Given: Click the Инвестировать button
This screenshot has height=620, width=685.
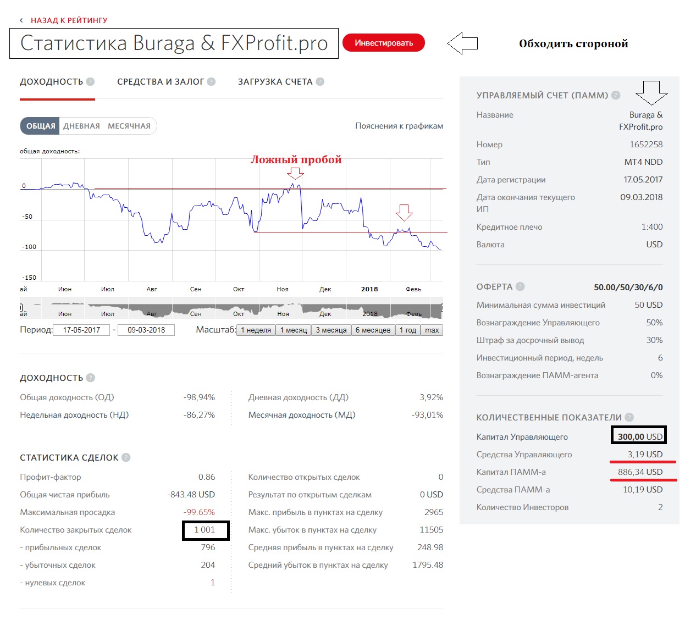Looking at the screenshot, I should pyautogui.click(x=384, y=43).
